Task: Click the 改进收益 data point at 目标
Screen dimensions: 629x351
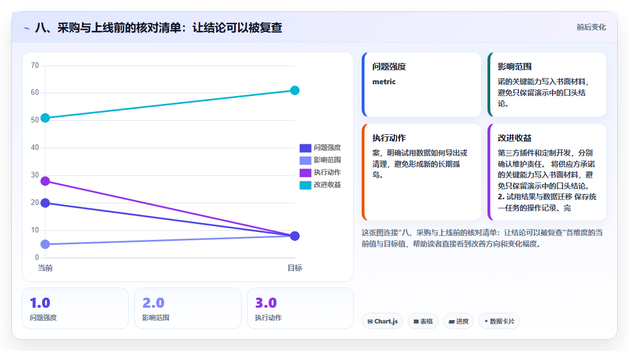Action: click(x=295, y=90)
